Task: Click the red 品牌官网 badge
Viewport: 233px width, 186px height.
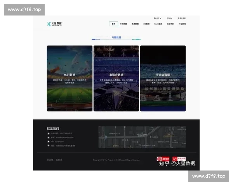Action: (163, 159)
